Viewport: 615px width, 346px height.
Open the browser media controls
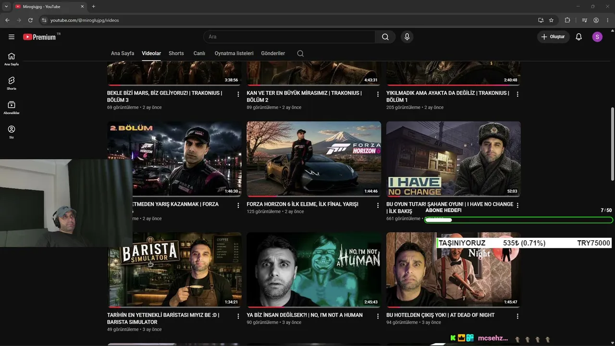(584, 20)
